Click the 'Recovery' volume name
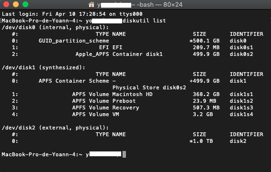Viewport: 271px width, 172px height. pyautogui.click(x=125, y=107)
